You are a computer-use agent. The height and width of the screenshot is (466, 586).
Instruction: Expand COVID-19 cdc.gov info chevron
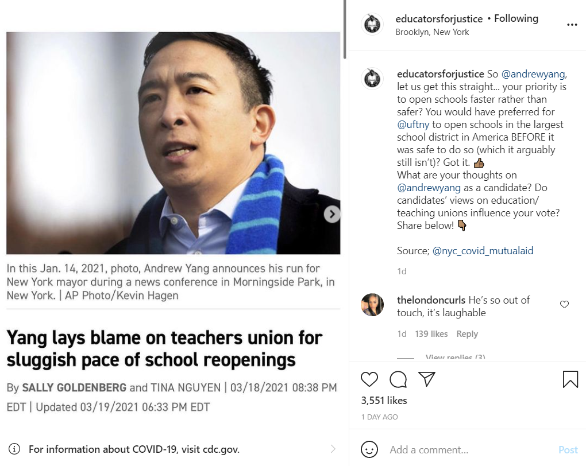(333, 449)
